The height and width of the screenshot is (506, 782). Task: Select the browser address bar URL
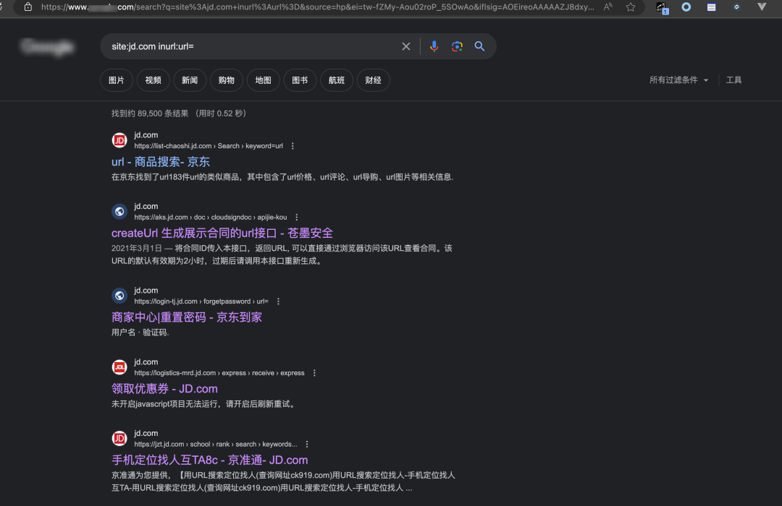tap(317, 7)
